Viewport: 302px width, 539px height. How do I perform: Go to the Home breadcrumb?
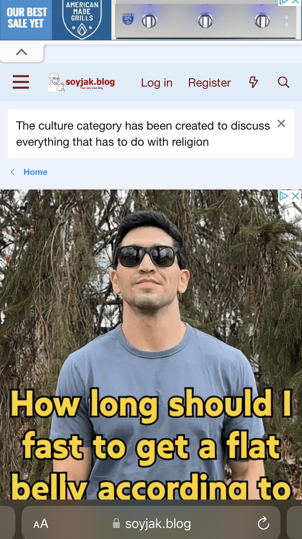36,172
